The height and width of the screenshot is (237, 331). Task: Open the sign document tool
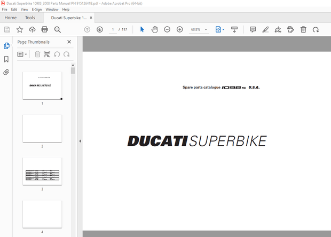[278, 29]
